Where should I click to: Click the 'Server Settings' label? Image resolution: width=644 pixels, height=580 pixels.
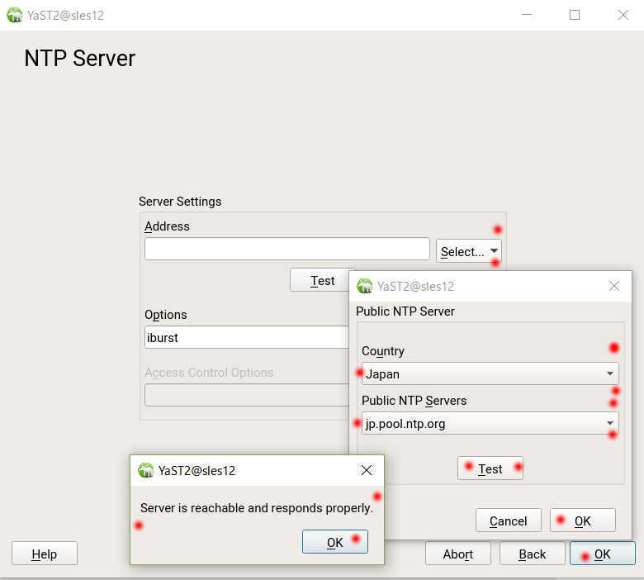tap(180, 202)
